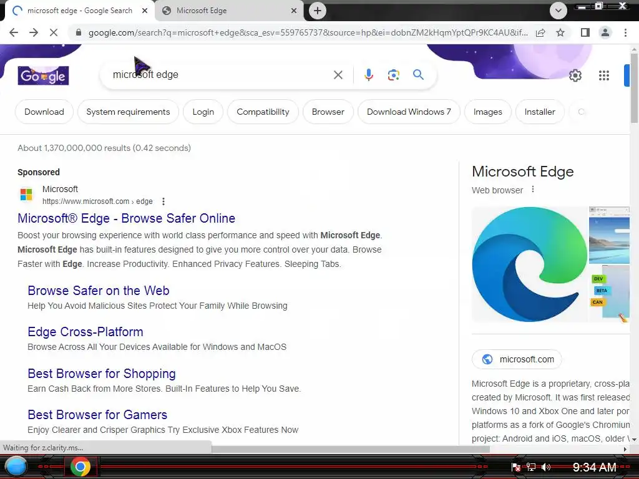Open ad options for the Microsoft sponsored result

(x=163, y=201)
